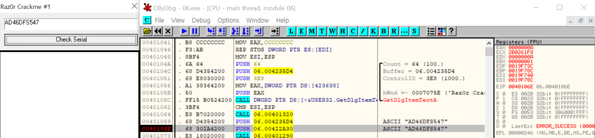
Task: Click the Step Into toolbar icon
Action: (x=211, y=32)
